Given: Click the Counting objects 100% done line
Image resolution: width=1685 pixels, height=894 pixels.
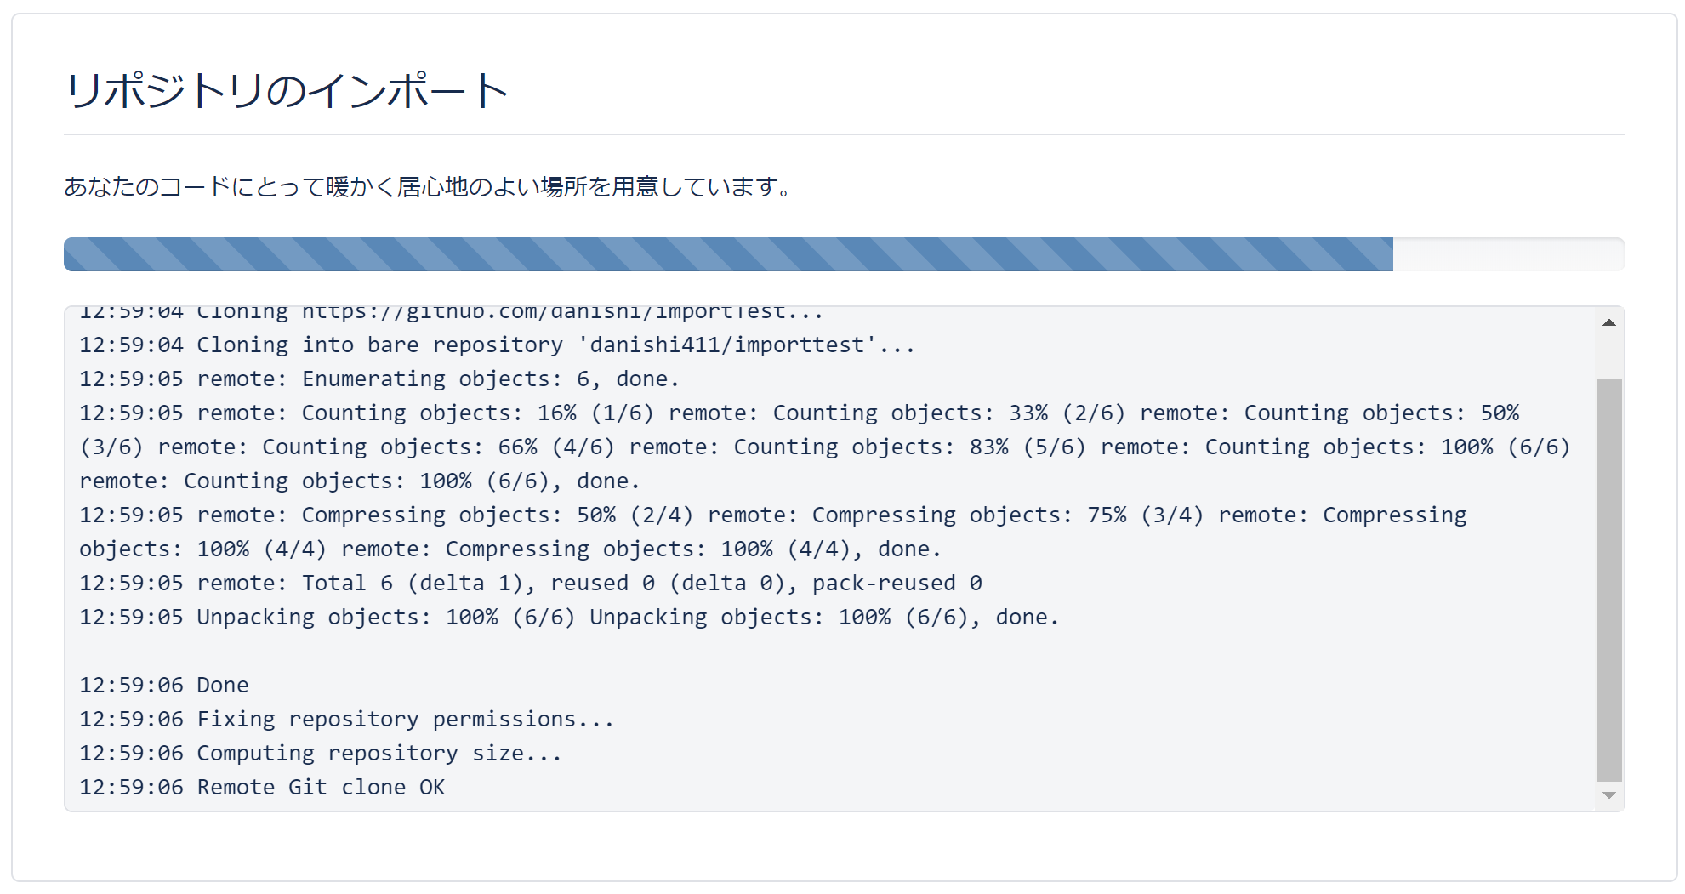Looking at the screenshot, I should 359,481.
